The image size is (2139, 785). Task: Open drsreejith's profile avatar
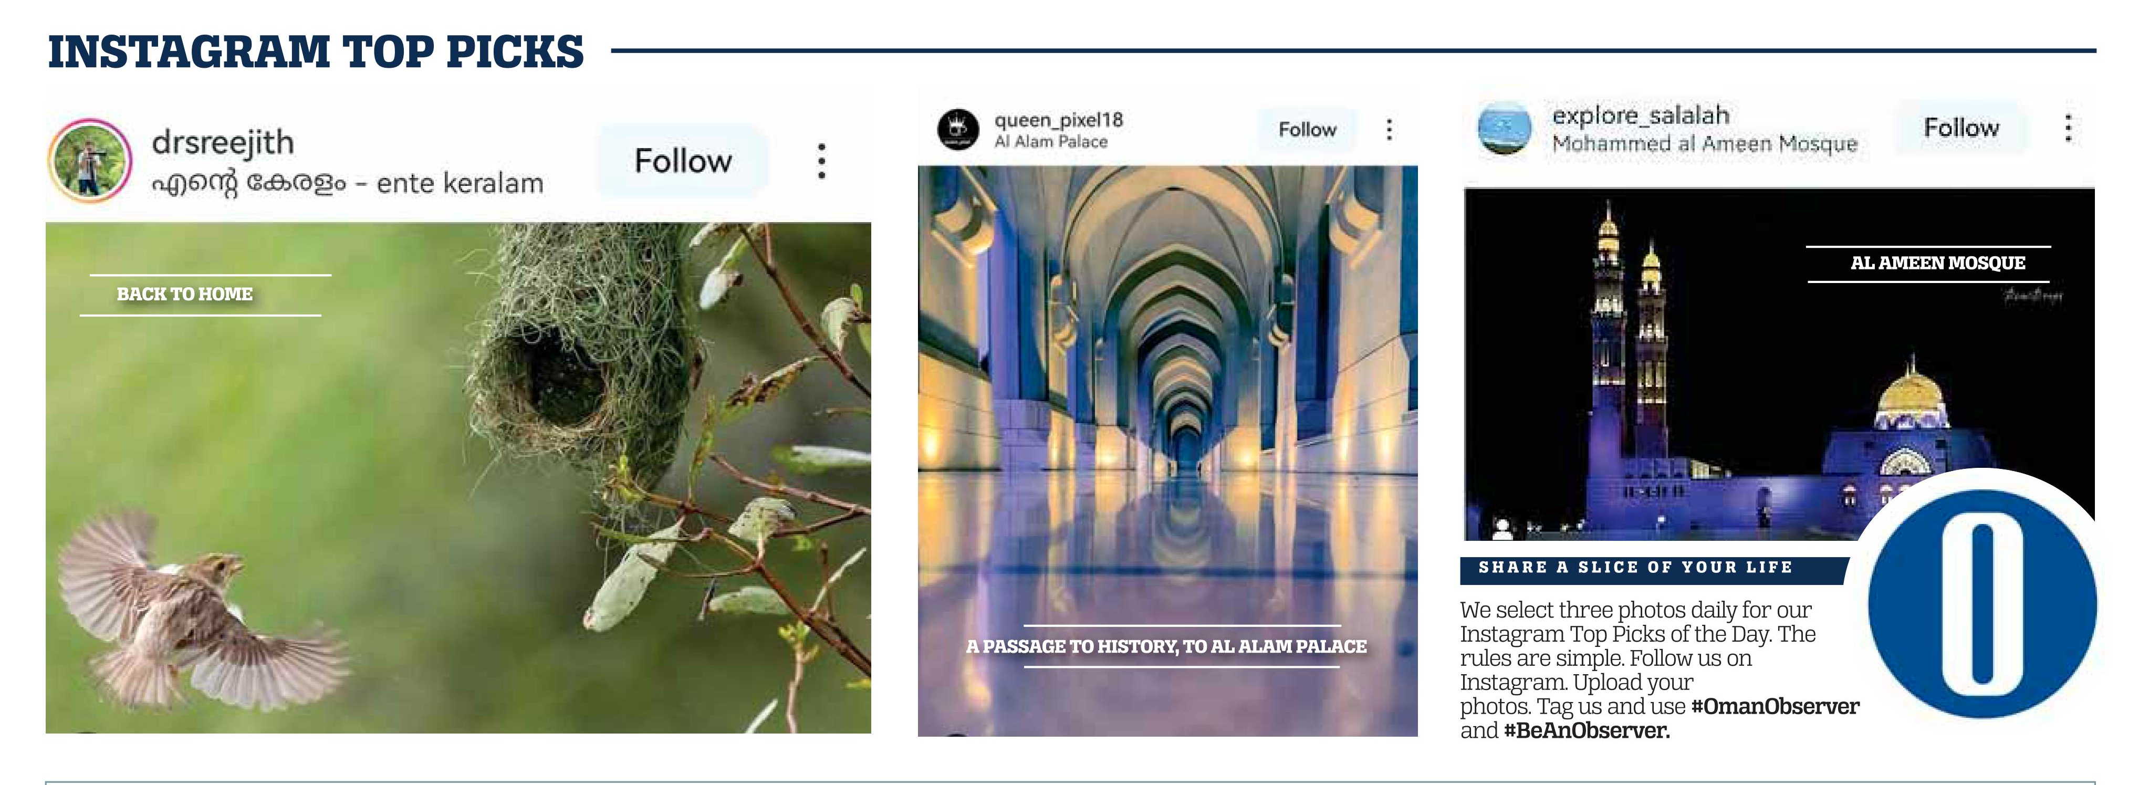tap(90, 160)
